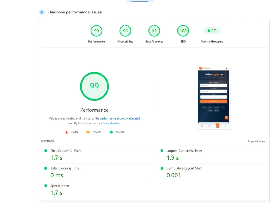Expand the Total Blocking Time metric
Screen dimensions: 270x203
point(96,172)
